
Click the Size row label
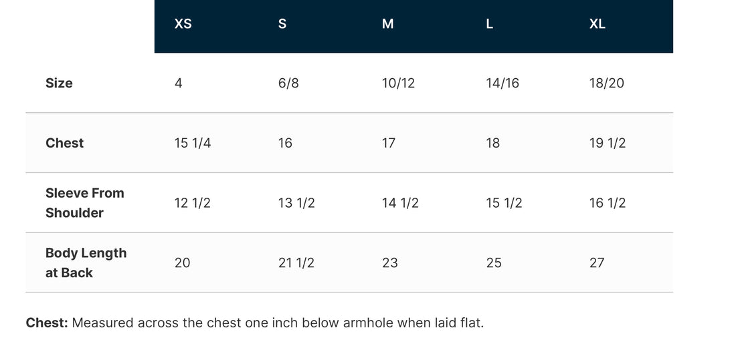(x=59, y=83)
